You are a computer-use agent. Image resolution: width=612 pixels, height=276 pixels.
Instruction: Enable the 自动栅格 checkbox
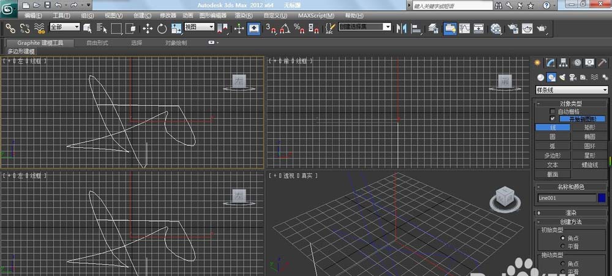(553, 111)
